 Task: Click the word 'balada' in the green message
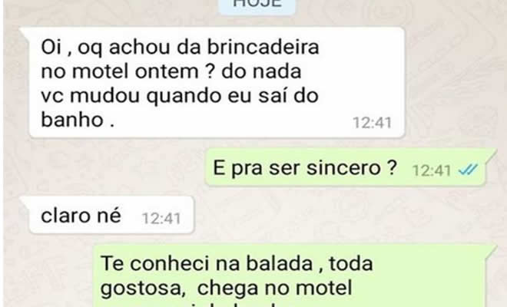click(280, 263)
